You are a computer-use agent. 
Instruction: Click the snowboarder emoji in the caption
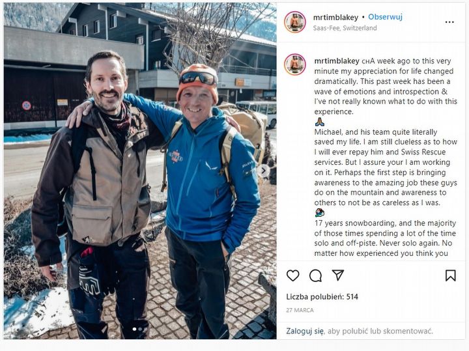pos(319,213)
